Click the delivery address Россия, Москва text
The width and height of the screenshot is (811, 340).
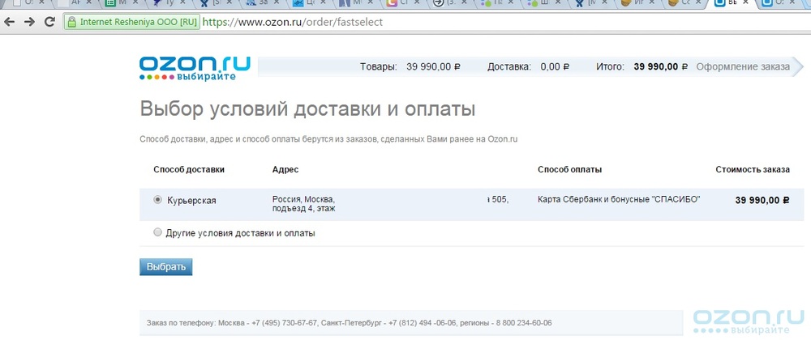303,199
